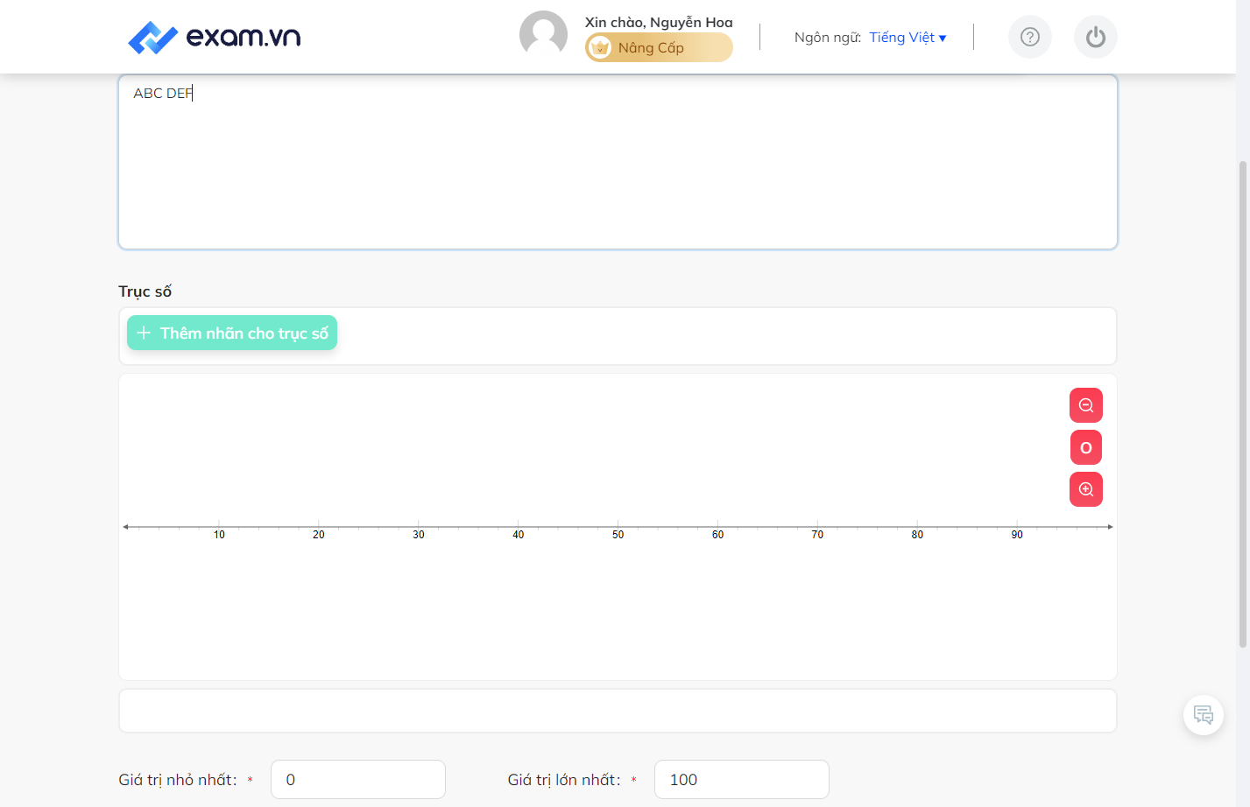Open the Tiếng Việt language dropdown
Screen dimensions: 1250x807
tap(907, 38)
